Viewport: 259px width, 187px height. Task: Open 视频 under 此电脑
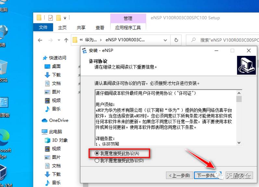[53, 149]
